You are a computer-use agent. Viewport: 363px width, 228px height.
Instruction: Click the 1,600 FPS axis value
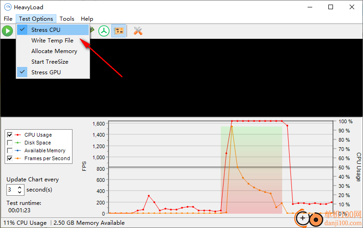(99, 124)
